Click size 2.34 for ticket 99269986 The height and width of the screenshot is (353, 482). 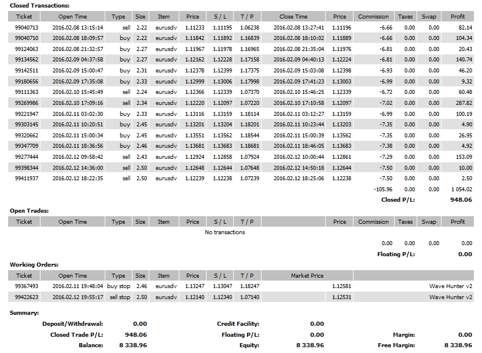click(142, 103)
